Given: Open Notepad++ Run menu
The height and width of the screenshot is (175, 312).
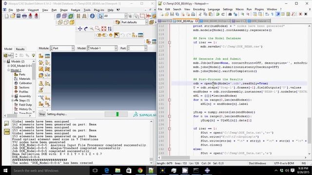Looking at the screenshot, I should pyautogui.click(x=249, y=9).
